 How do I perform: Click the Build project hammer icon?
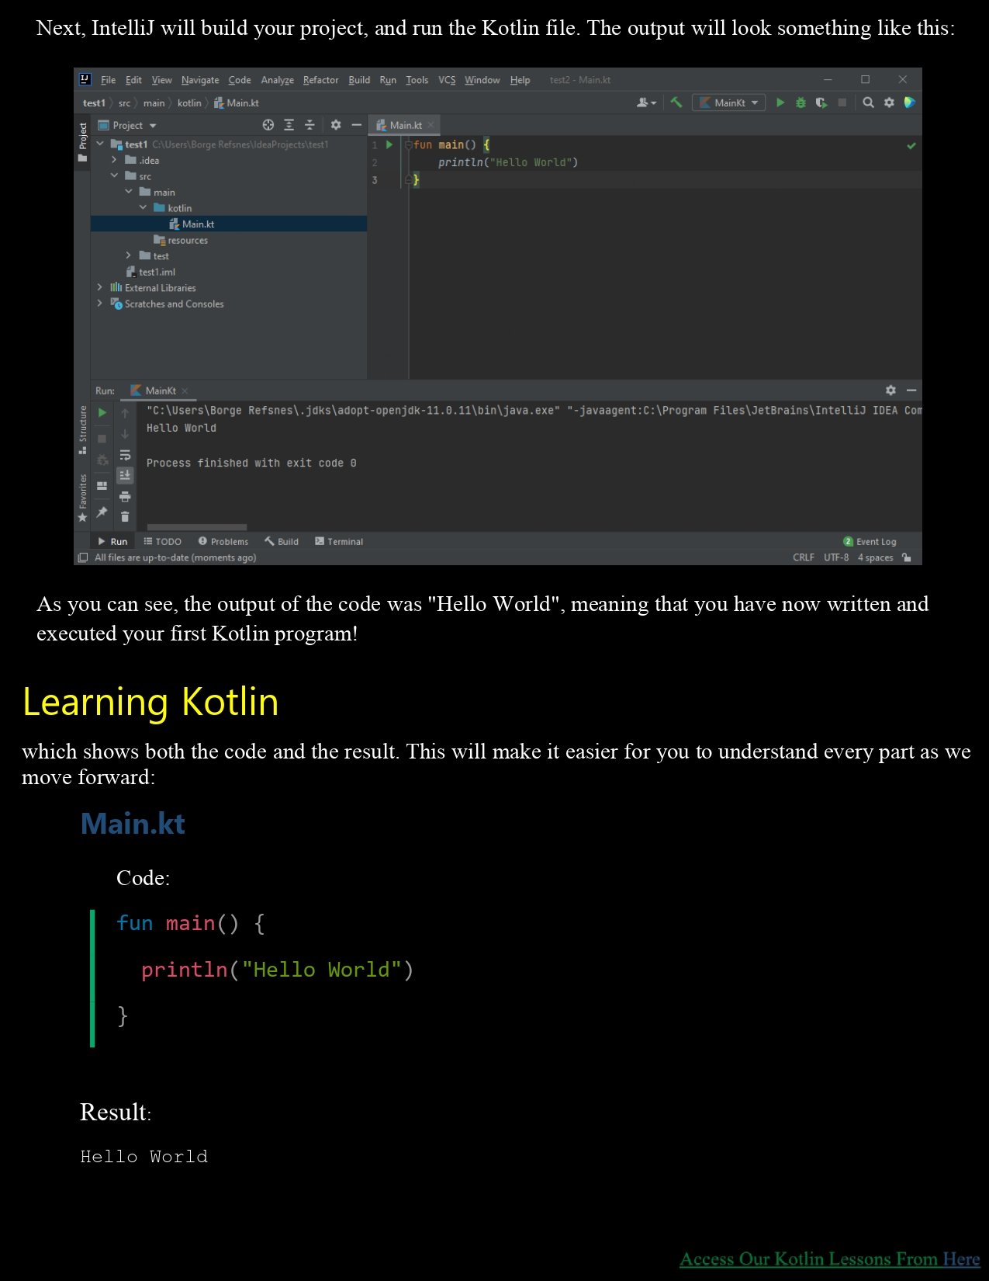point(676,102)
